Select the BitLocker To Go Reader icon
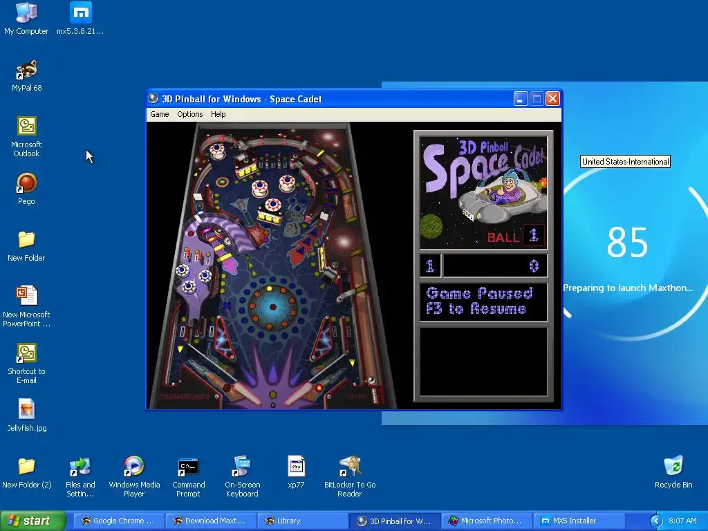708x531 pixels. point(350,477)
